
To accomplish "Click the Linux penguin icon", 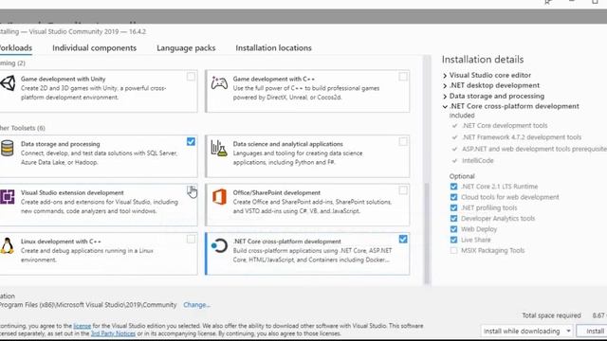I will [x=7, y=246].
